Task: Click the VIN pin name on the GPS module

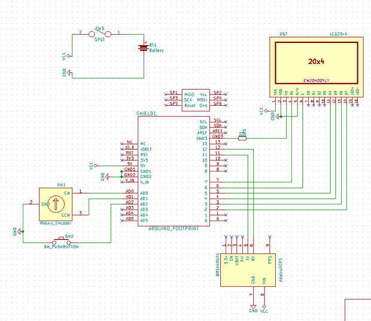Action: 264,281
